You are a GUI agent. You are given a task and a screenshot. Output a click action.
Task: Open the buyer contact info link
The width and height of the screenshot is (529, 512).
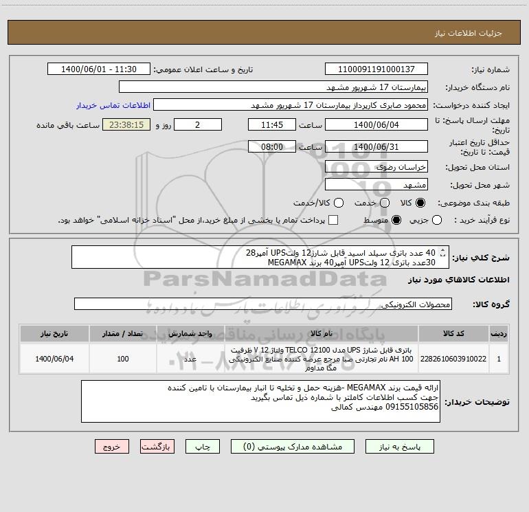pos(113,105)
